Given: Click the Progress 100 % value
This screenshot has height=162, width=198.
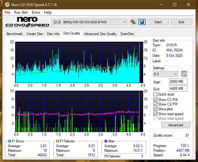Looking at the screenshot, I should point(185,146).
